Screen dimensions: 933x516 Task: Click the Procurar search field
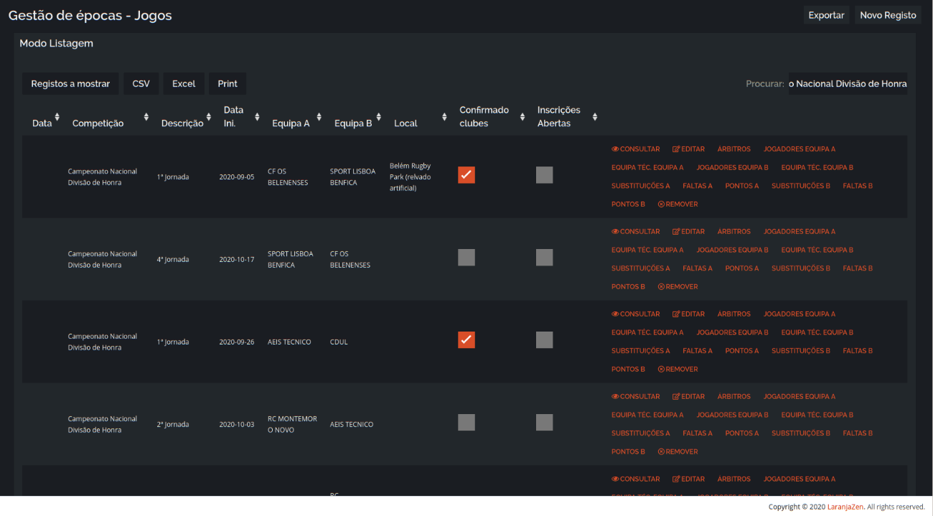coord(848,84)
